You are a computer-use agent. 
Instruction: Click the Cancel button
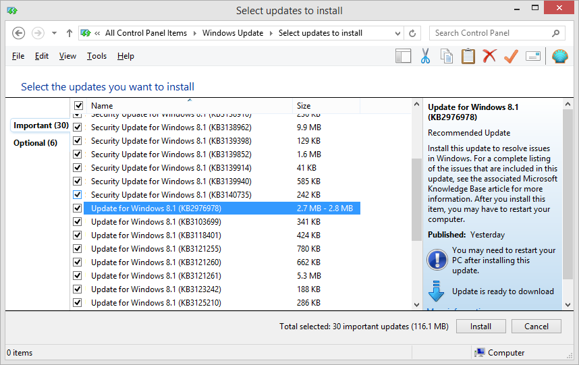pos(536,327)
